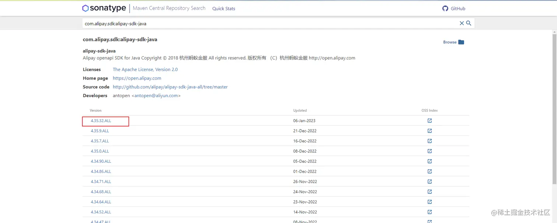Focus the artifact search input field
The image size is (557, 223).
pyautogui.click(x=270, y=23)
